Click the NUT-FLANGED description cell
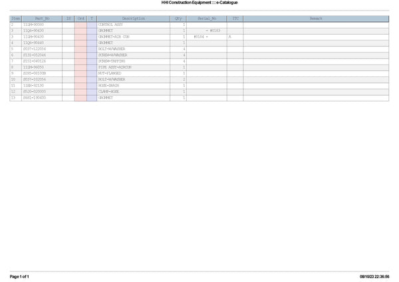The height and width of the screenshot is (282, 399). tap(109, 73)
